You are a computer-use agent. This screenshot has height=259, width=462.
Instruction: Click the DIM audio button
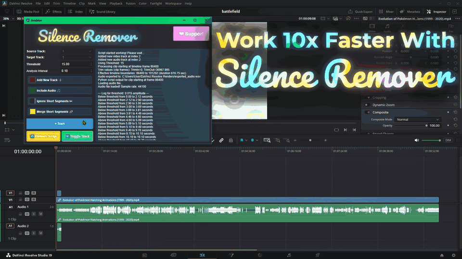[448, 141]
